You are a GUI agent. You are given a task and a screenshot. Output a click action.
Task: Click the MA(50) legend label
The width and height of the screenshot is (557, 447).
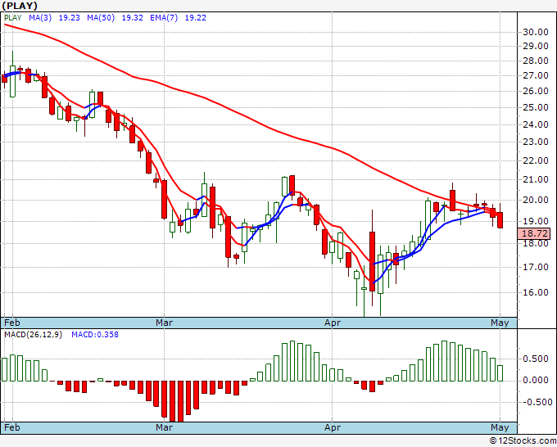[101, 18]
